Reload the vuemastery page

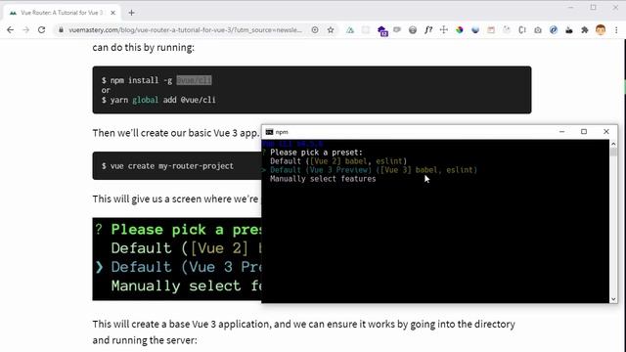tap(41, 30)
